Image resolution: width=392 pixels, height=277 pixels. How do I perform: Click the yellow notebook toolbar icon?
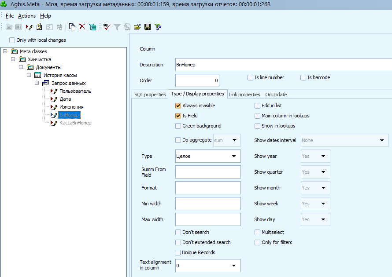click(39, 27)
